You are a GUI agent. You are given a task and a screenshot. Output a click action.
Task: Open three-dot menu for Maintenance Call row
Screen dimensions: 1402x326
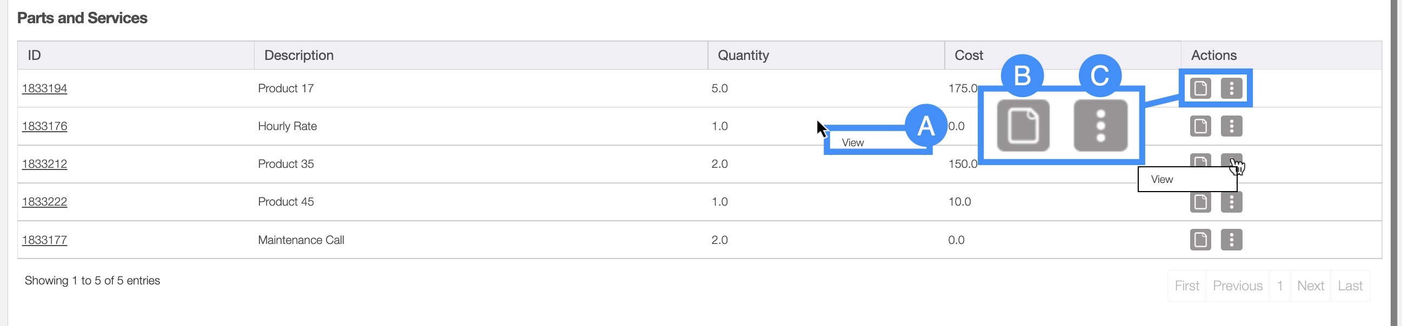tap(1231, 240)
